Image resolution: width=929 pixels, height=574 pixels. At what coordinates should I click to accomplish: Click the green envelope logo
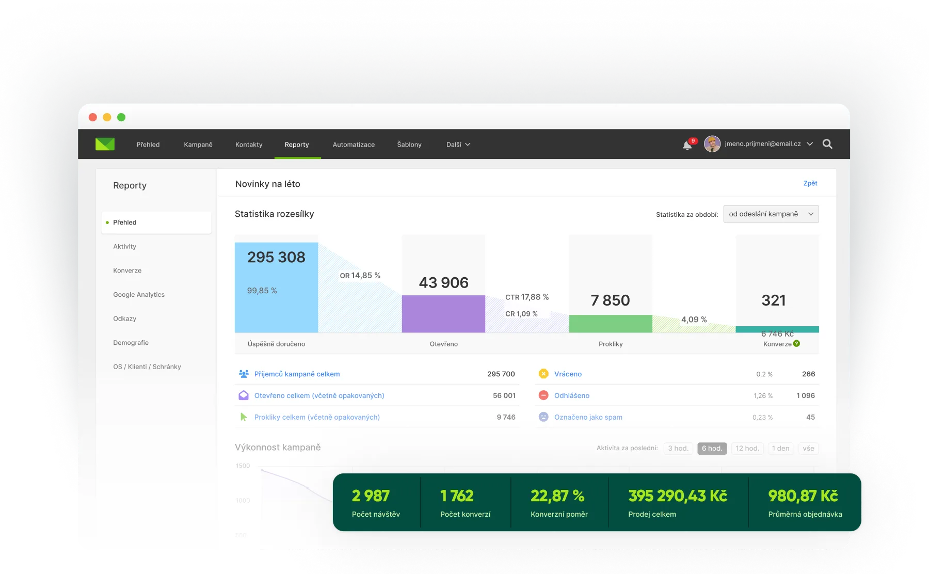(x=105, y=144)
